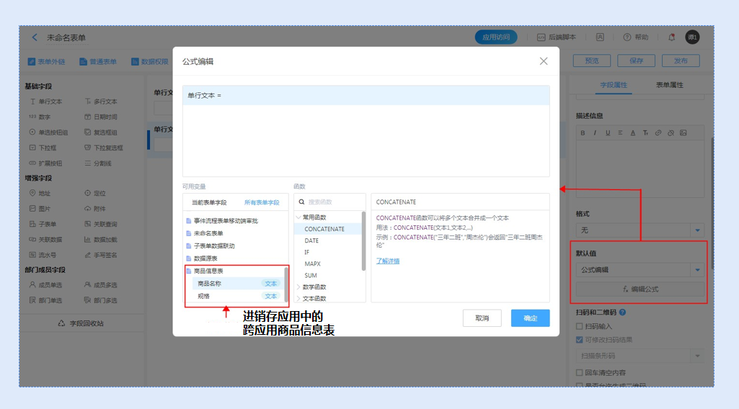Open the 默认值 公式编辑 dropdown

(697, 270)
